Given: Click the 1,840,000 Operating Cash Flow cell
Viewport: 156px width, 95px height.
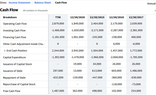Looking at the screenshot, I should click(x=77, y=24).
